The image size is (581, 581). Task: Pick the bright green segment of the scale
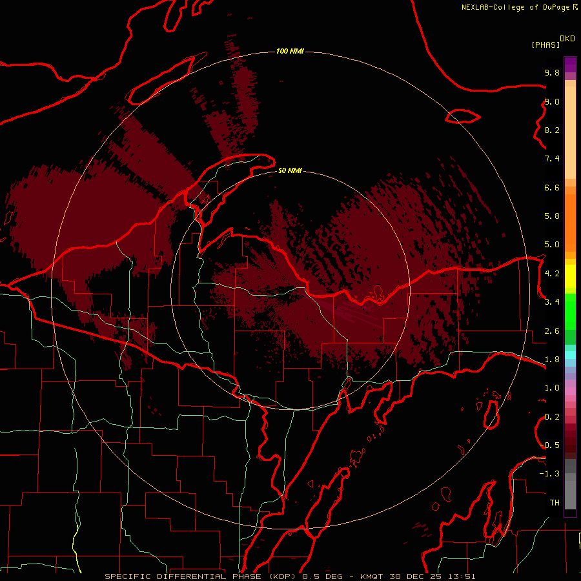(x=570, y=312)
